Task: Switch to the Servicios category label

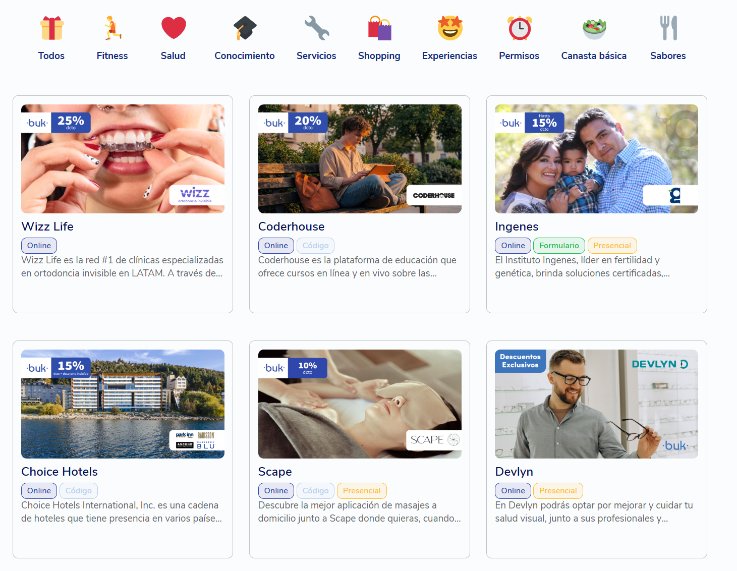Action: pos(316,56)
